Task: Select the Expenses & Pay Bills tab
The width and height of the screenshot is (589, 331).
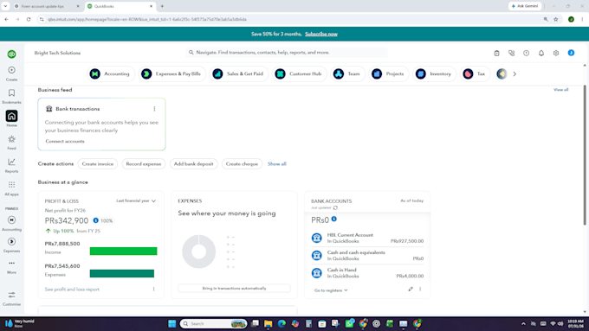Action: pyautogui.click(x=171, y=73)
